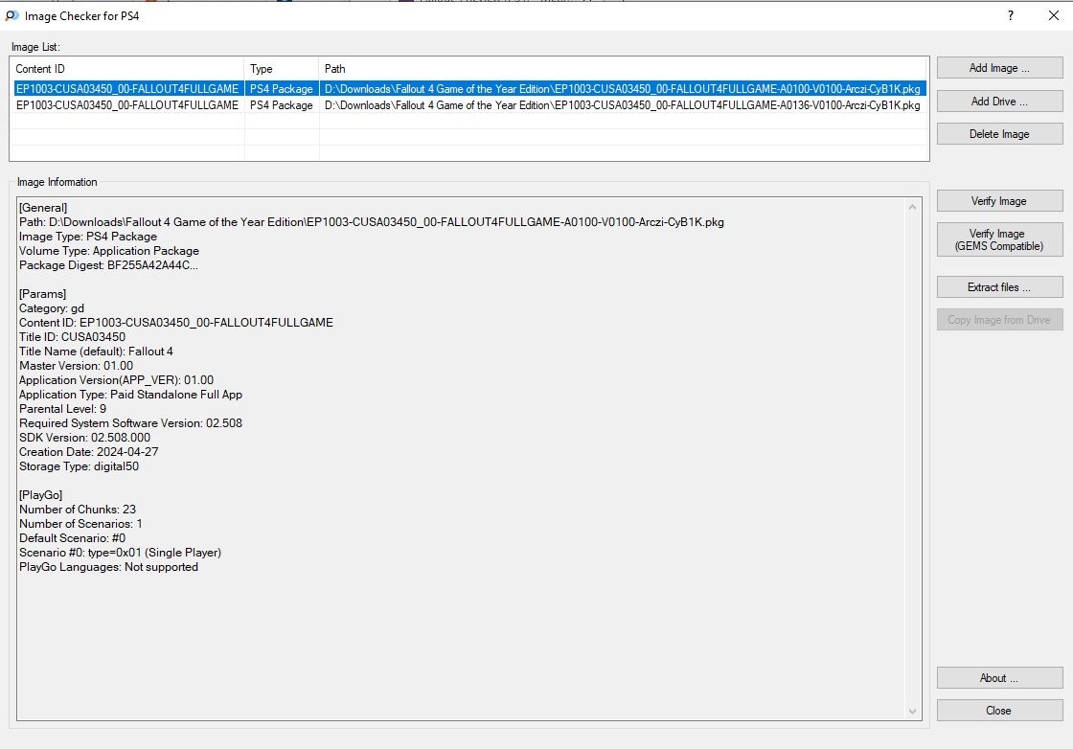Screen dimensions: 1073x749
Task: Click Number of Chunks: 23 line
Action: [78, 510]
